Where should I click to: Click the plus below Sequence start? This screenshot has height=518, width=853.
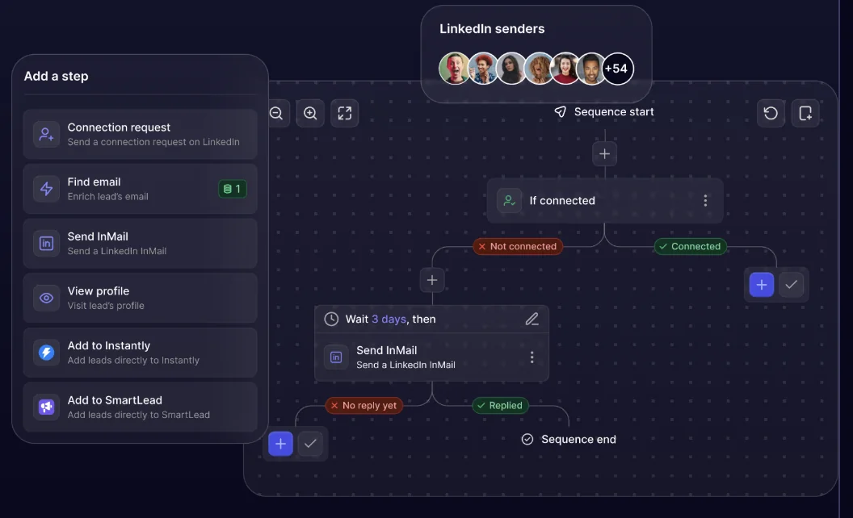pyautogui.click(x=604, y=154)
